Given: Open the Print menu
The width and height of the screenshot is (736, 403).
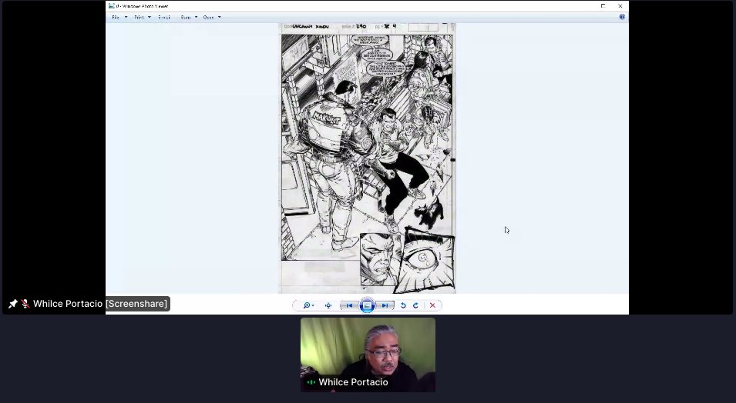Looking at the screenshot, I should [x=139, y=18].
